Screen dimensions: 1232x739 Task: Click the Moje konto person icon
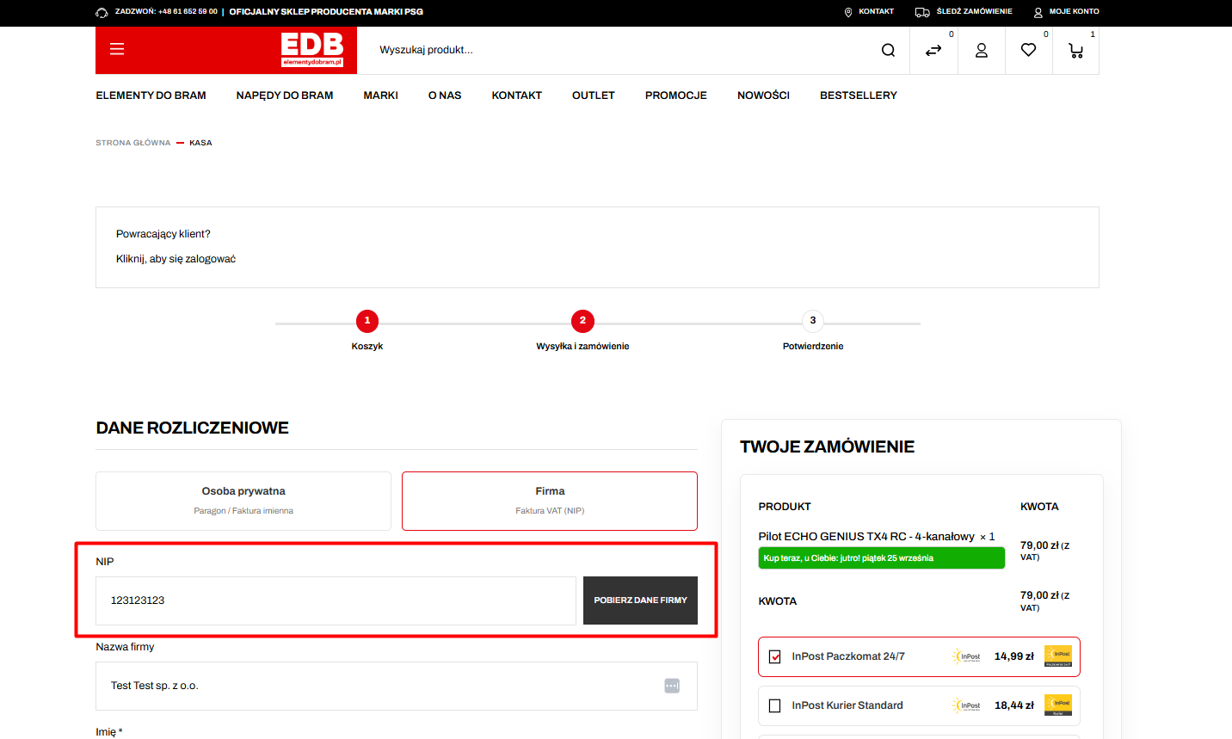1038,12
